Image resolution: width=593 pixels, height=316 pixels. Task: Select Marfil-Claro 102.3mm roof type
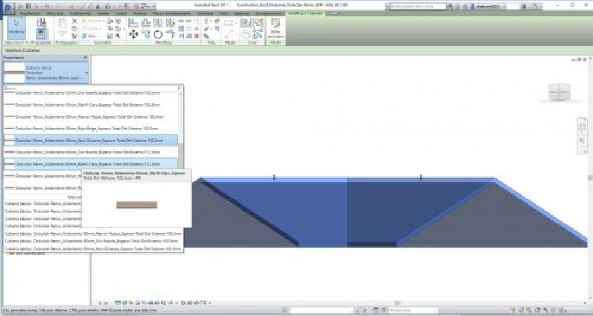point(91,105)
